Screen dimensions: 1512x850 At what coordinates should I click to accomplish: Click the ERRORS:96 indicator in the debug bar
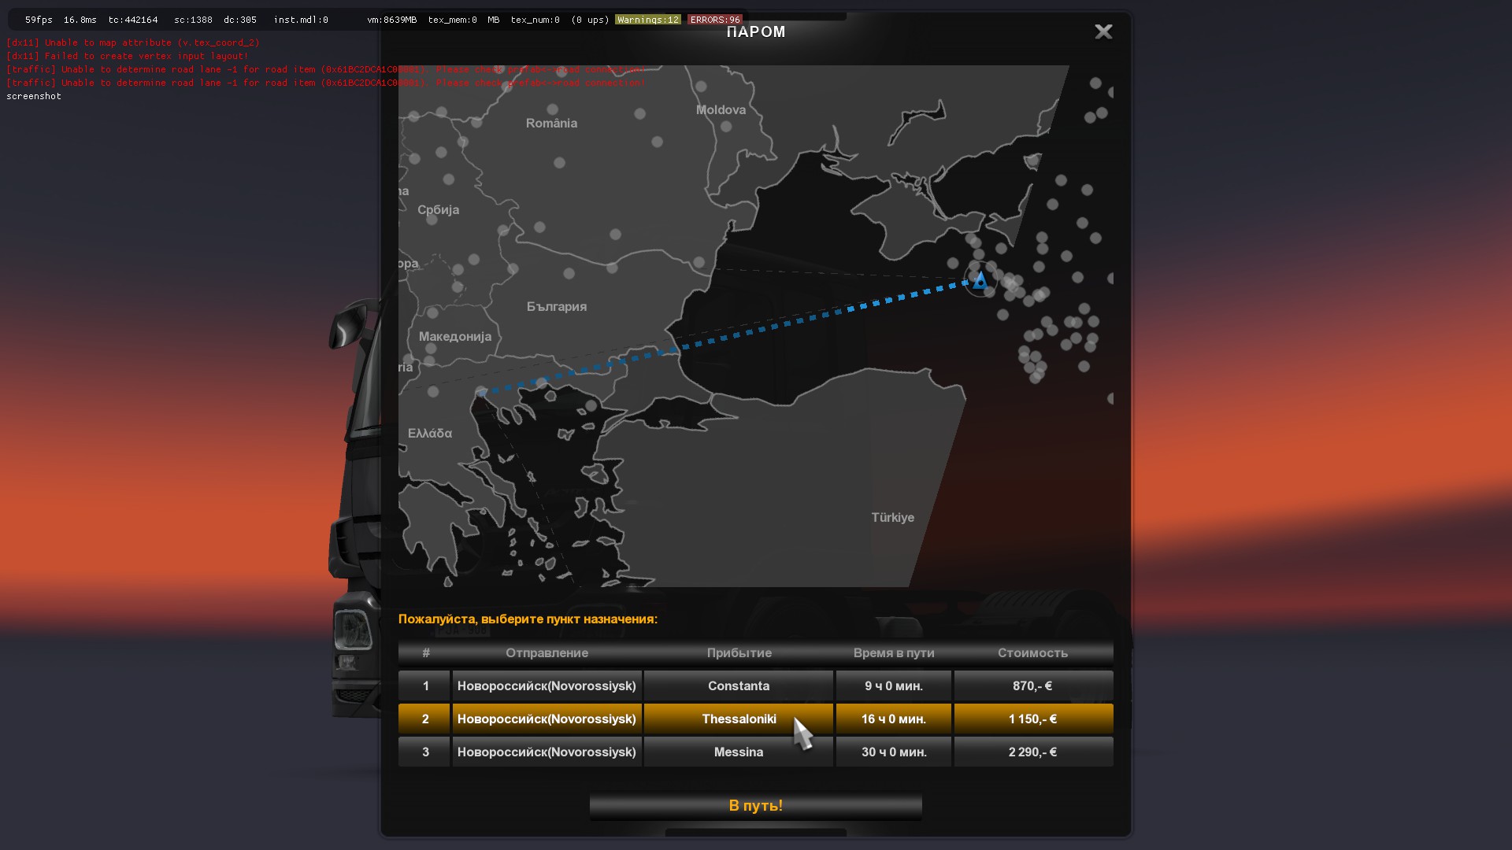click(715, 20)
